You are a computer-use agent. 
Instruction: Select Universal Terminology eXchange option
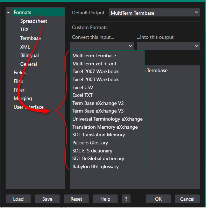tap(107, 119)
